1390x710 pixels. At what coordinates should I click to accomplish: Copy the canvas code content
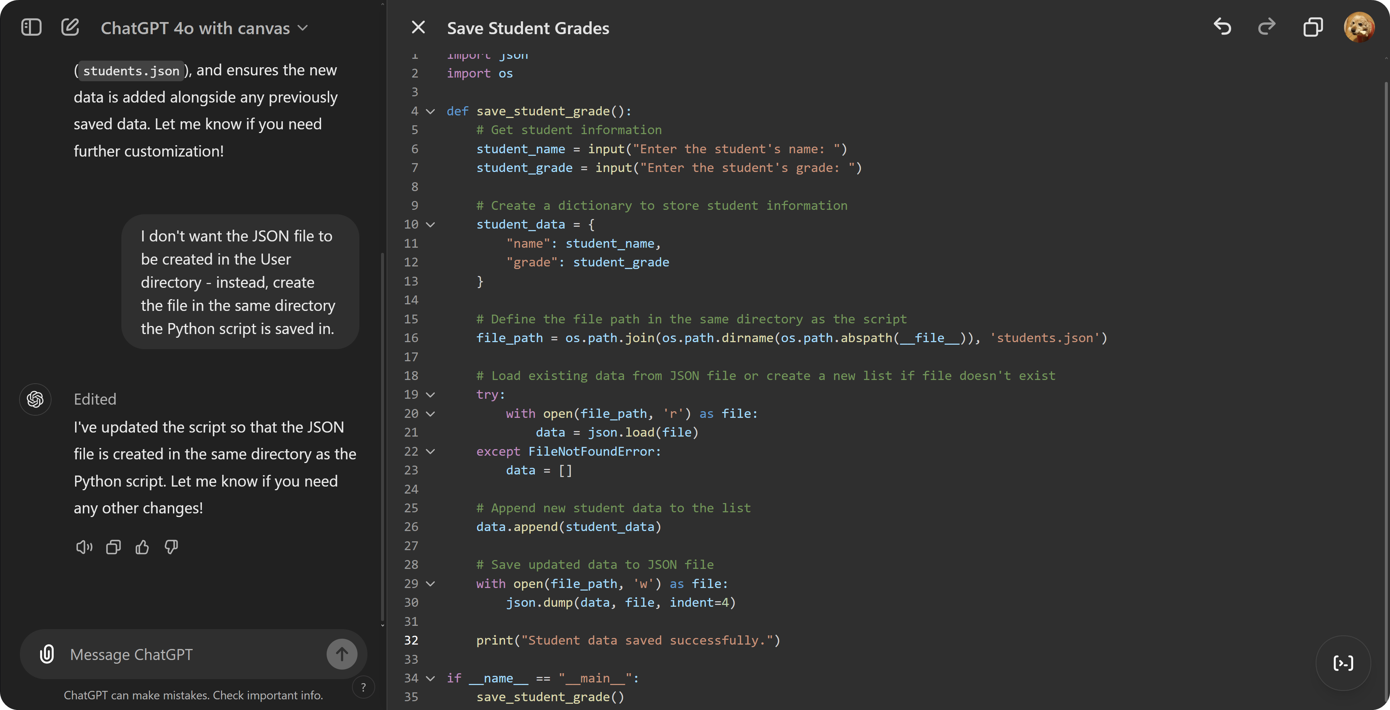(x=1313, y=27)
